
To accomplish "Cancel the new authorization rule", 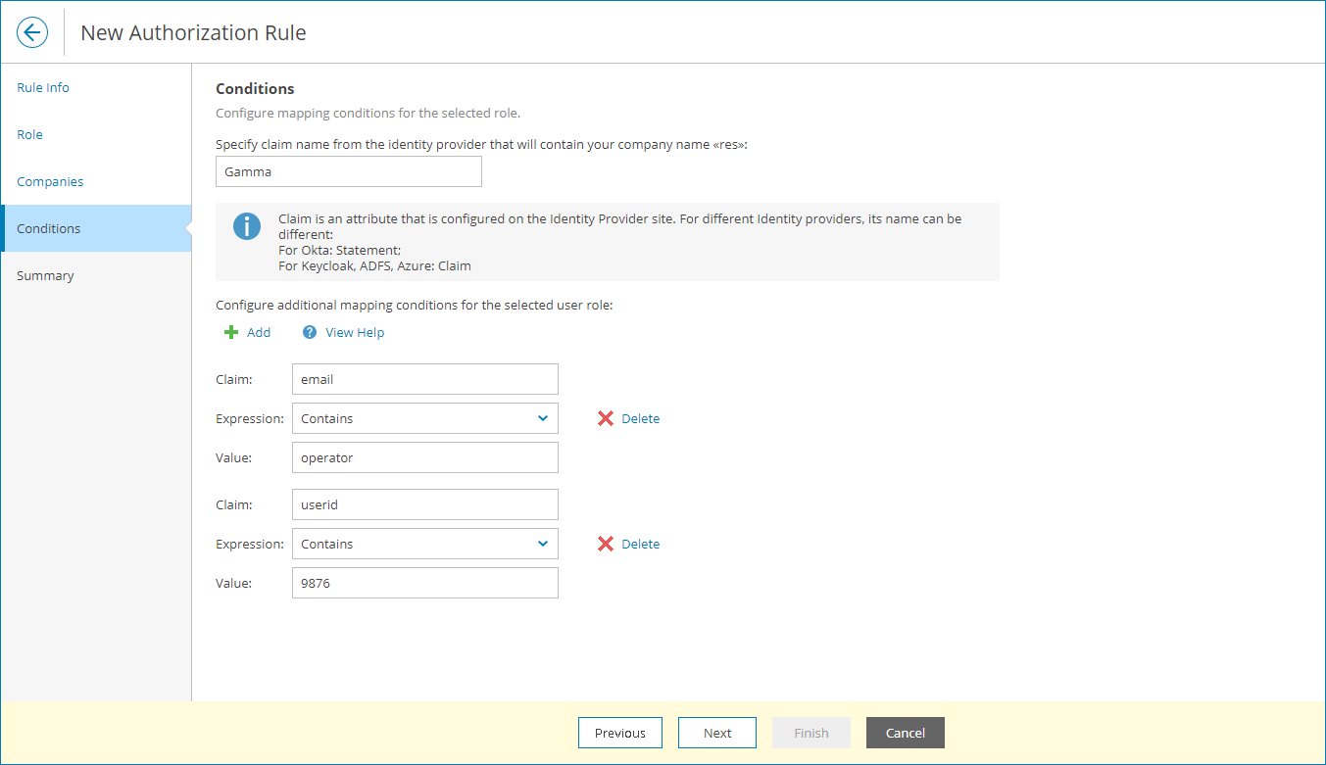I will click(x=905, y=733).
